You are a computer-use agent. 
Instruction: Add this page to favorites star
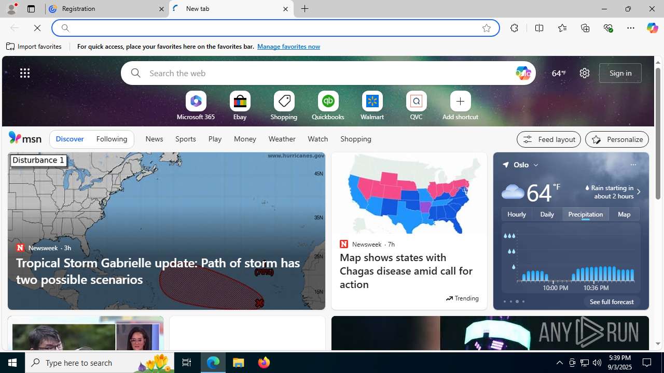coord(487,28)
